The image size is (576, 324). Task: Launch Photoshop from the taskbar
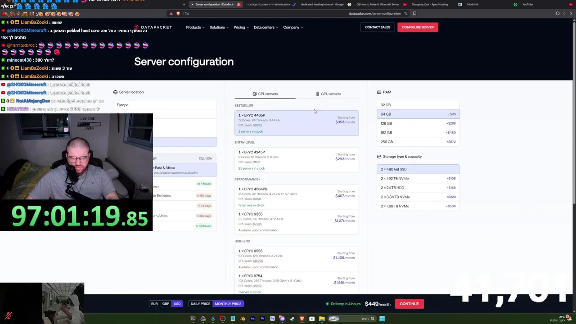click(272, 319)
